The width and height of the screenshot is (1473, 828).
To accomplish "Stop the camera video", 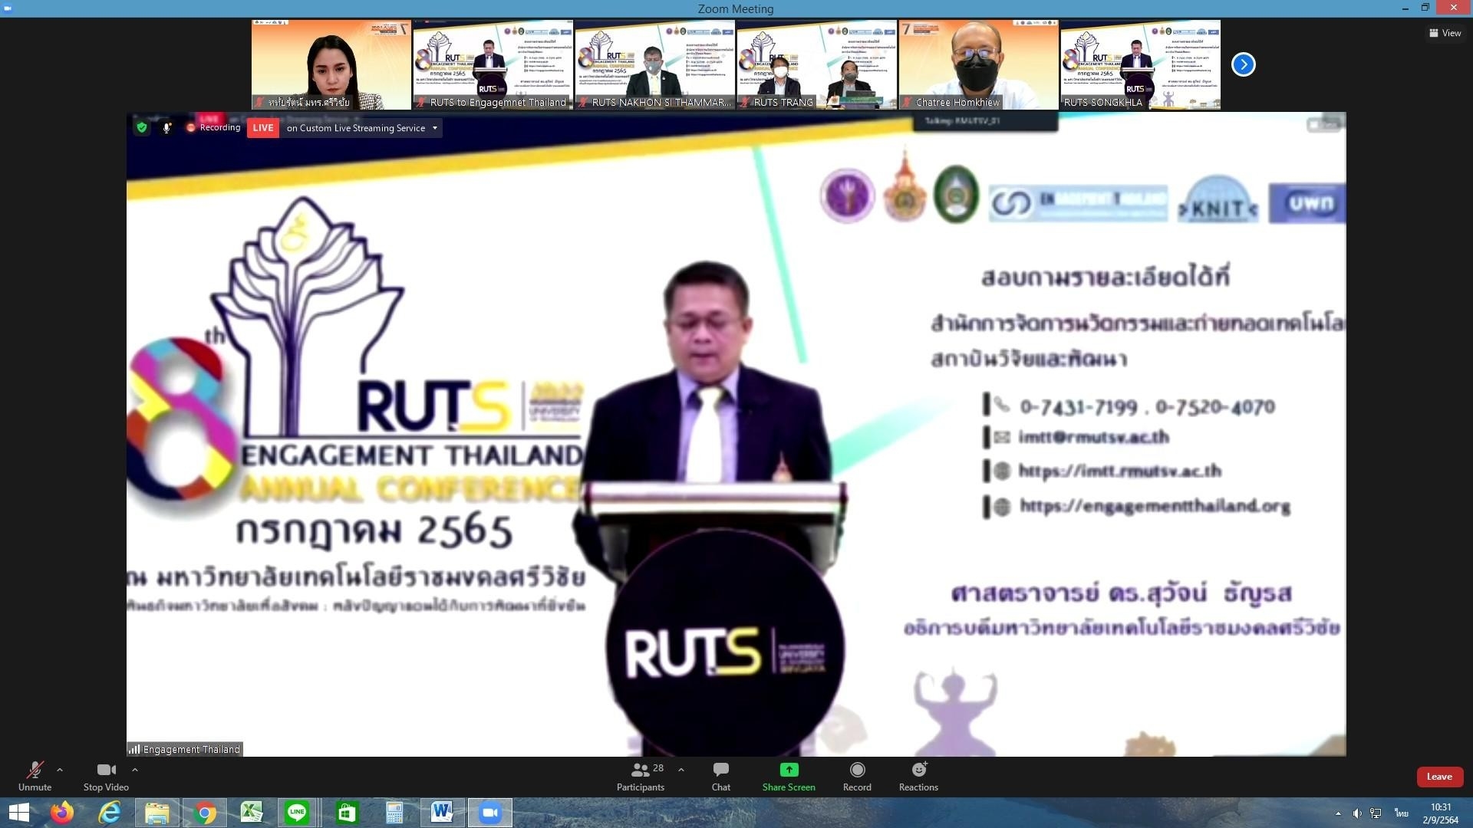I will tap(106, 776).
